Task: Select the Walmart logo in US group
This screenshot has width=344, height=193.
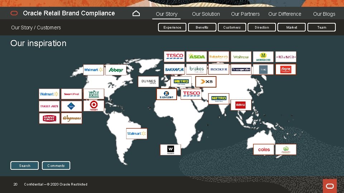Action: click(x=49, y=94)
